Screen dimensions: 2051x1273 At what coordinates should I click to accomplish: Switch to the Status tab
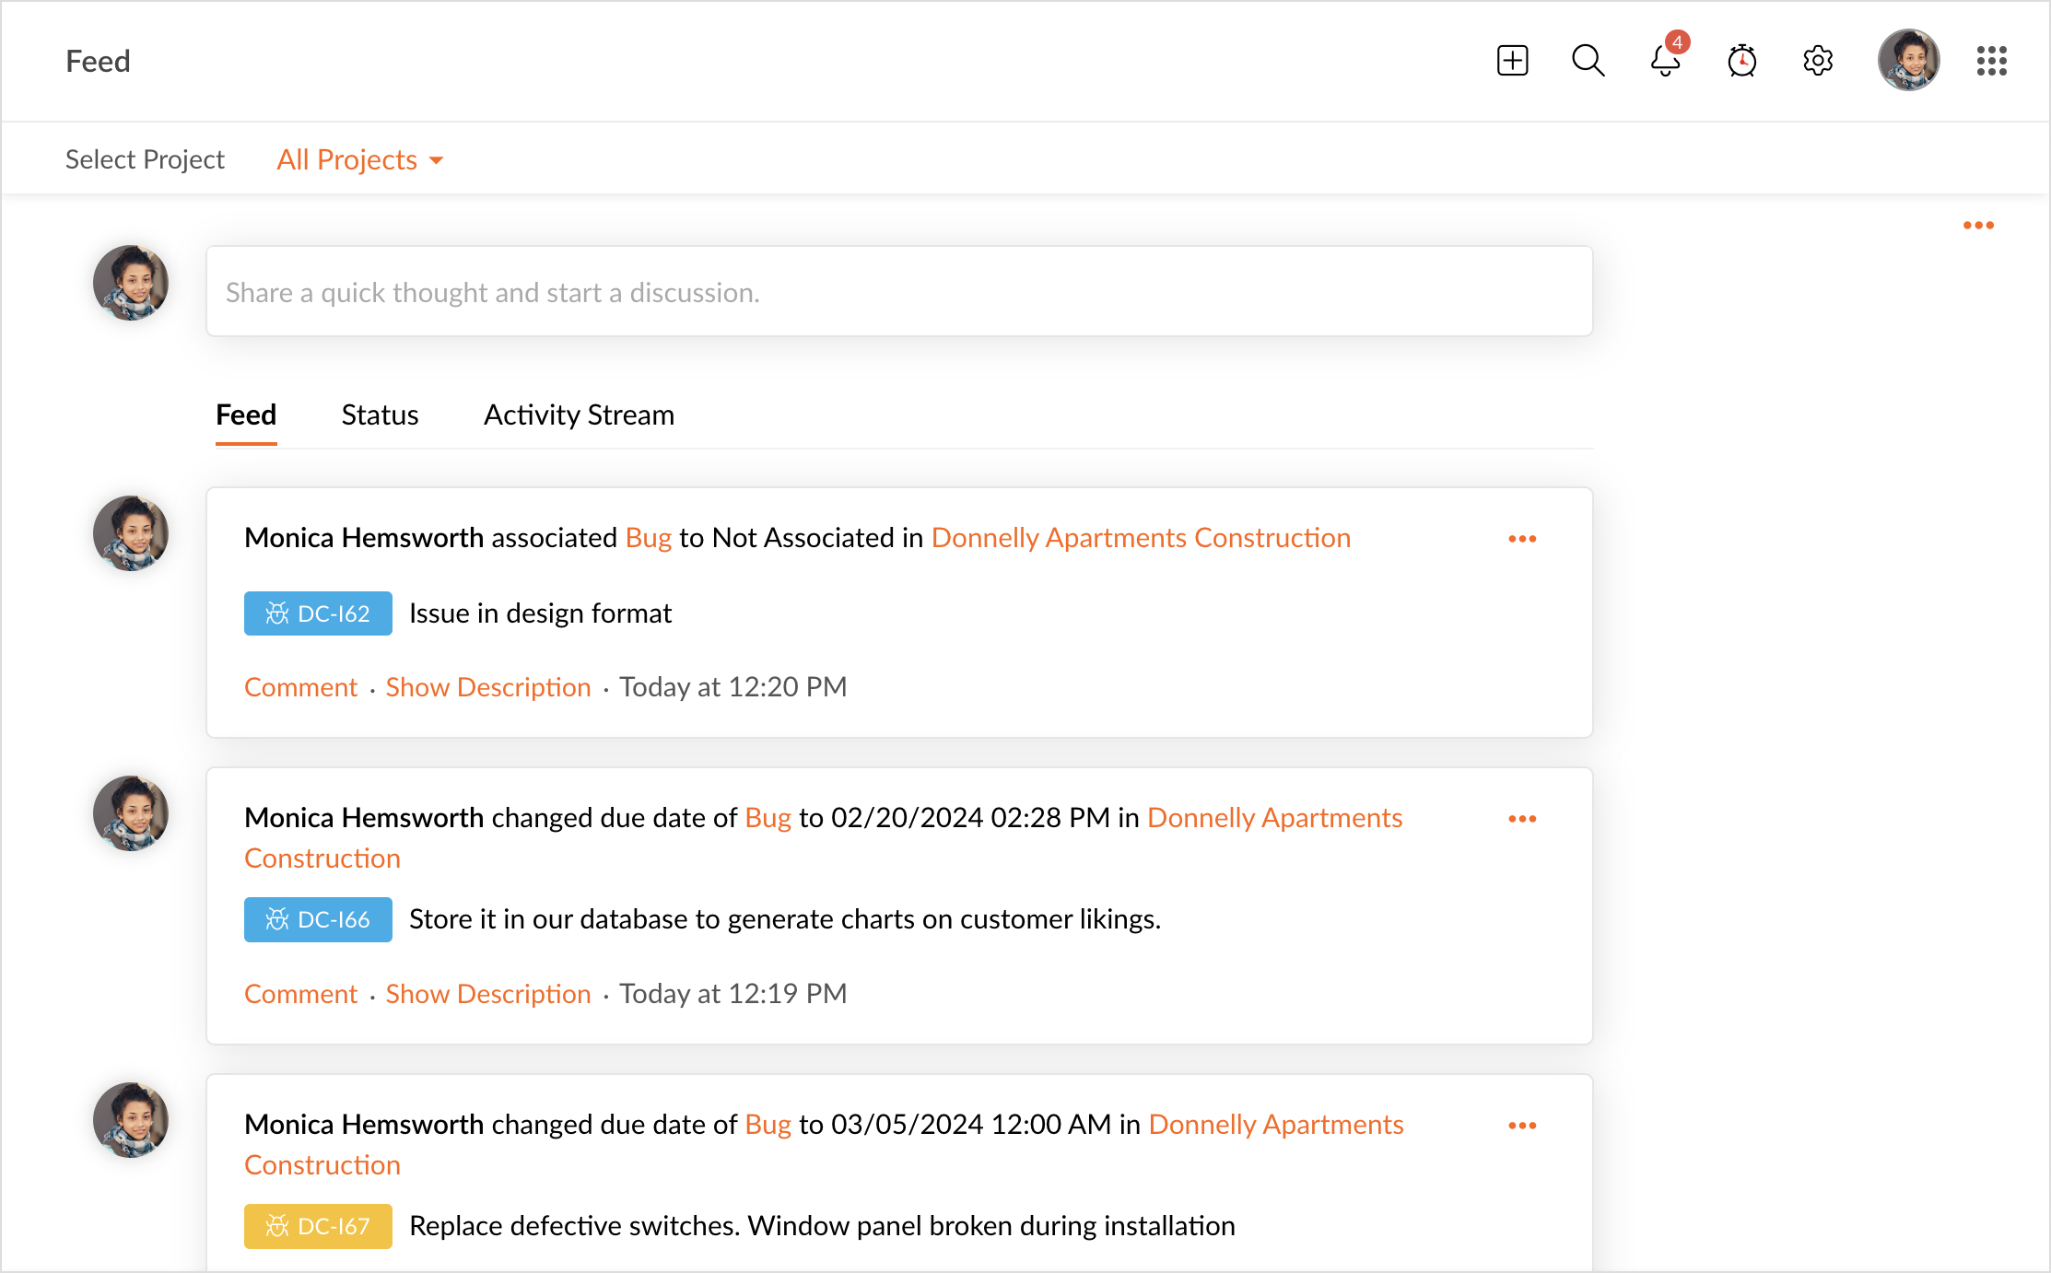[380, 415]
